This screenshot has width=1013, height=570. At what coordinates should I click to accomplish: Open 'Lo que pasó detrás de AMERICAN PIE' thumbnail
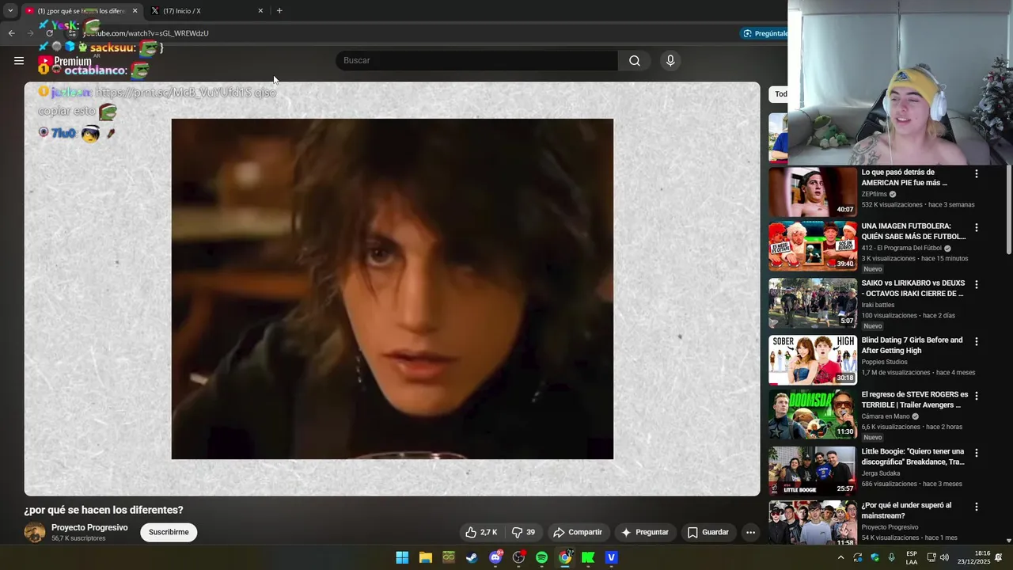coord(813,192)
